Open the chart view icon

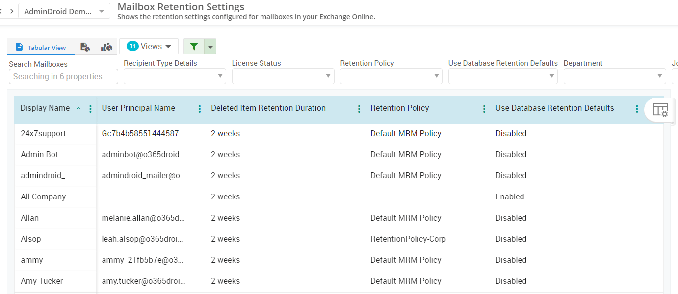(106, 47)
